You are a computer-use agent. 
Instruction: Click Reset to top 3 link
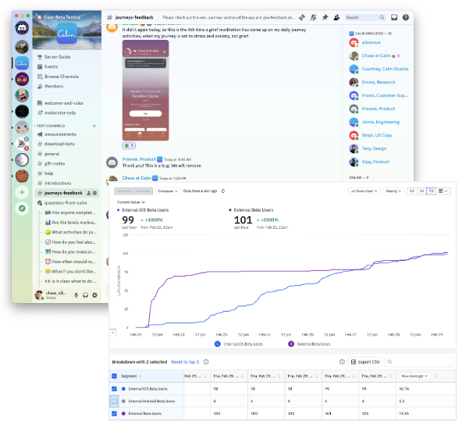tap(185, 362)
